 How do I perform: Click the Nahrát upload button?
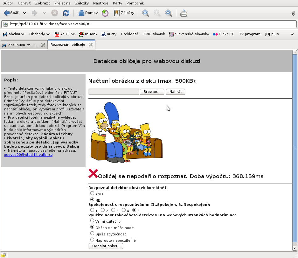[x=176, y=92]
